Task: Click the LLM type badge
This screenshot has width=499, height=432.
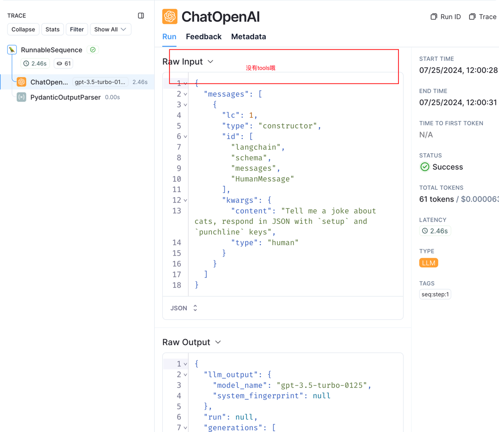Action: pyautogui.click(x=429, y=263)
